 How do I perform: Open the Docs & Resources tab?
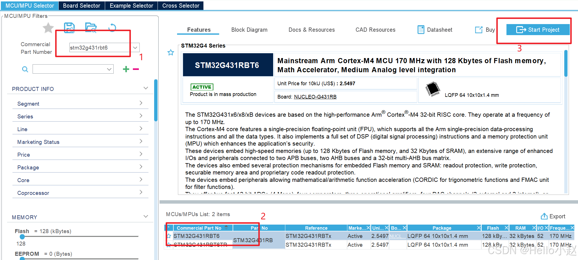point(311,30)
